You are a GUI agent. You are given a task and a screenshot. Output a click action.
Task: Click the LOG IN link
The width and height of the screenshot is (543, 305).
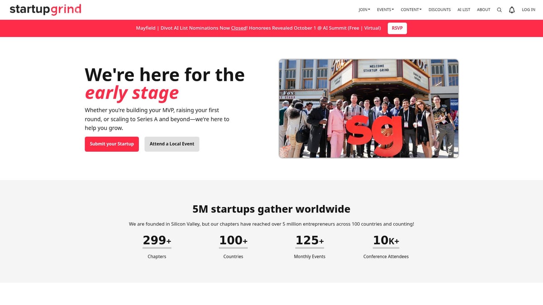(529, 9)
